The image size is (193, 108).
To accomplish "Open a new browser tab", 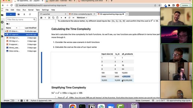I will (112, 1).
